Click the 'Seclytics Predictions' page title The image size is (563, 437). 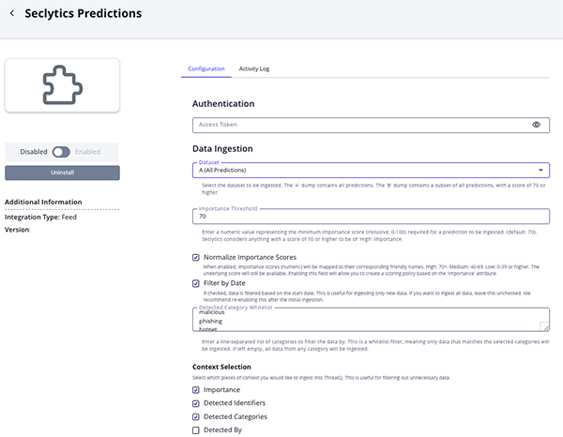(84, 13)
